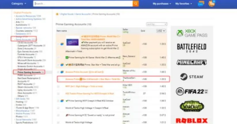Open the Game Accounts breadcrumb link
Screen dimensions: 237x124
click(x=83, y=14)
